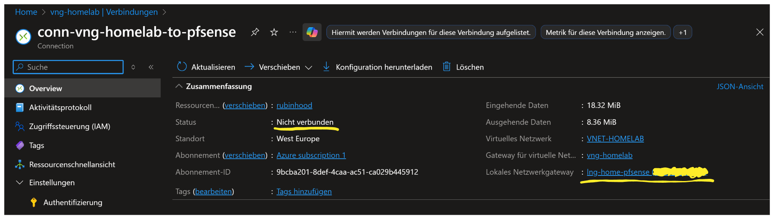Image resolution: width=774 pixels, height=219 pixels.
Task: Select Zugriffssteuerung (IAM) menu item
Action: click(70, 126)
